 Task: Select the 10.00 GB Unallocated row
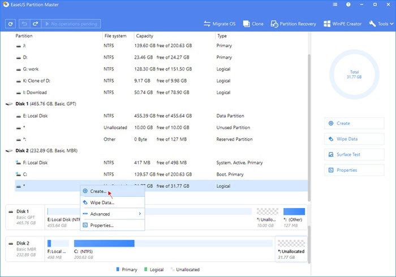(161, 128)
